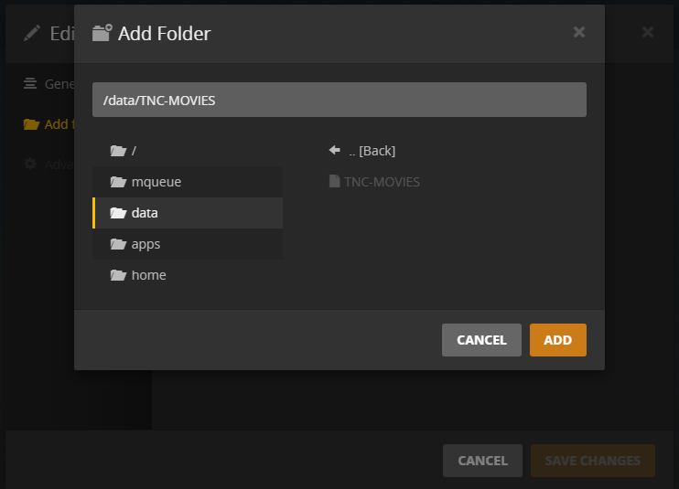The width and height of the screenshot is (679, 489).
Task: Click the orange ADD button
Action: [x=558, y=340]
